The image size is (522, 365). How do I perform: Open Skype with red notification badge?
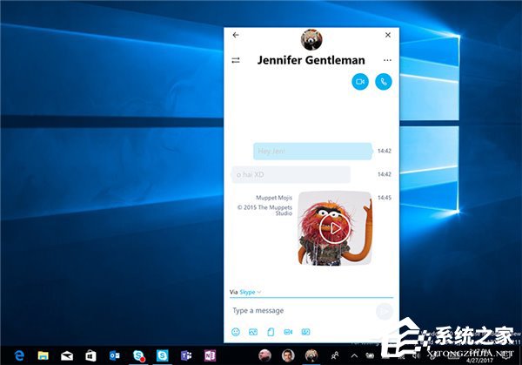coord(138,355)
